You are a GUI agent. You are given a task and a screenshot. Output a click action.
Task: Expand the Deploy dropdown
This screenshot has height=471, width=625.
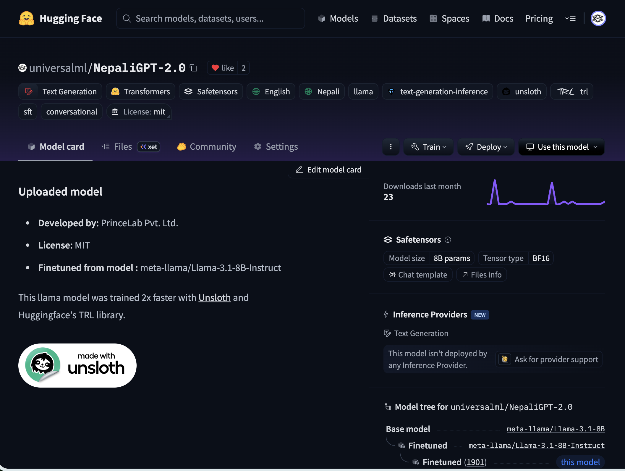pos(486,147)
